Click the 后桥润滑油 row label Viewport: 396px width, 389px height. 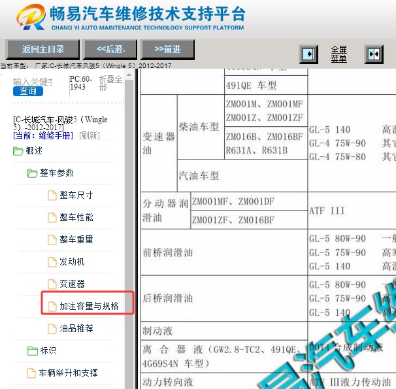tap(168, 298)
